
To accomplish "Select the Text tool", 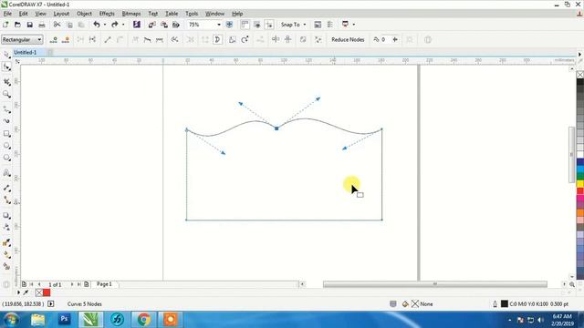I will pos(6,173).
